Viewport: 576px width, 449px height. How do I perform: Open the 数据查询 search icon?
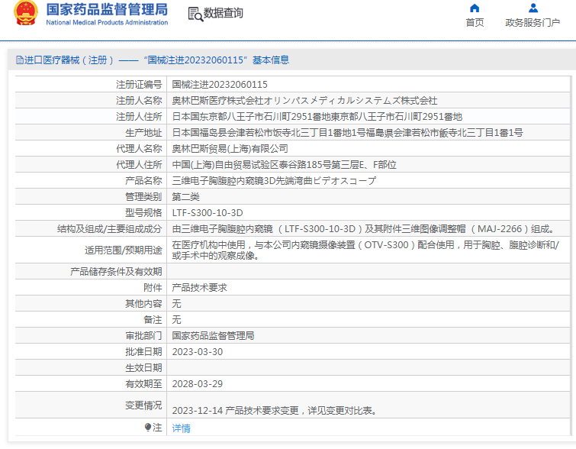pos(195,14)
